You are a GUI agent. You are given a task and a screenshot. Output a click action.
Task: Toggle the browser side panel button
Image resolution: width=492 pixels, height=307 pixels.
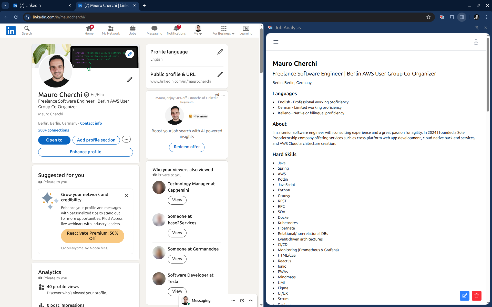462,17
